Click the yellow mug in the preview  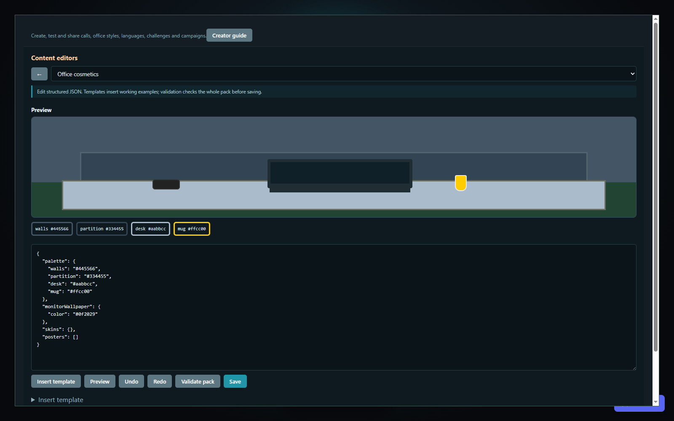[461, 183]
